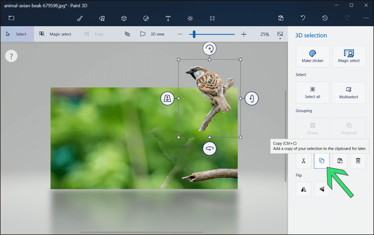Open the Canvas tool
Image resolution: width=374 pixels, height=235 pixels.
click(212, 18)
